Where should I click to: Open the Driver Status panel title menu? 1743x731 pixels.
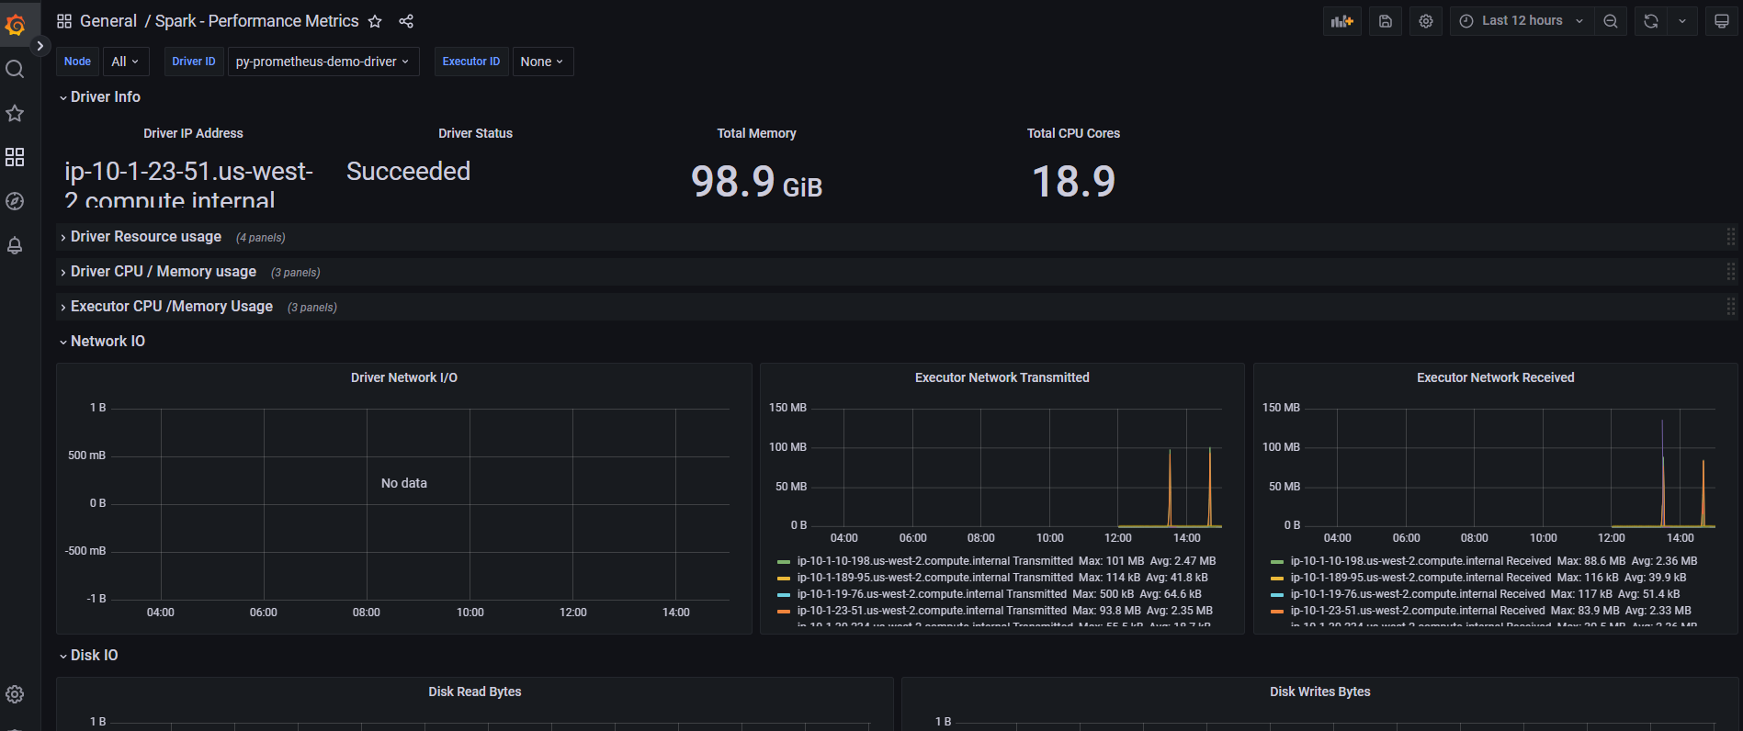pyautogui.click(x=475, y=133)
